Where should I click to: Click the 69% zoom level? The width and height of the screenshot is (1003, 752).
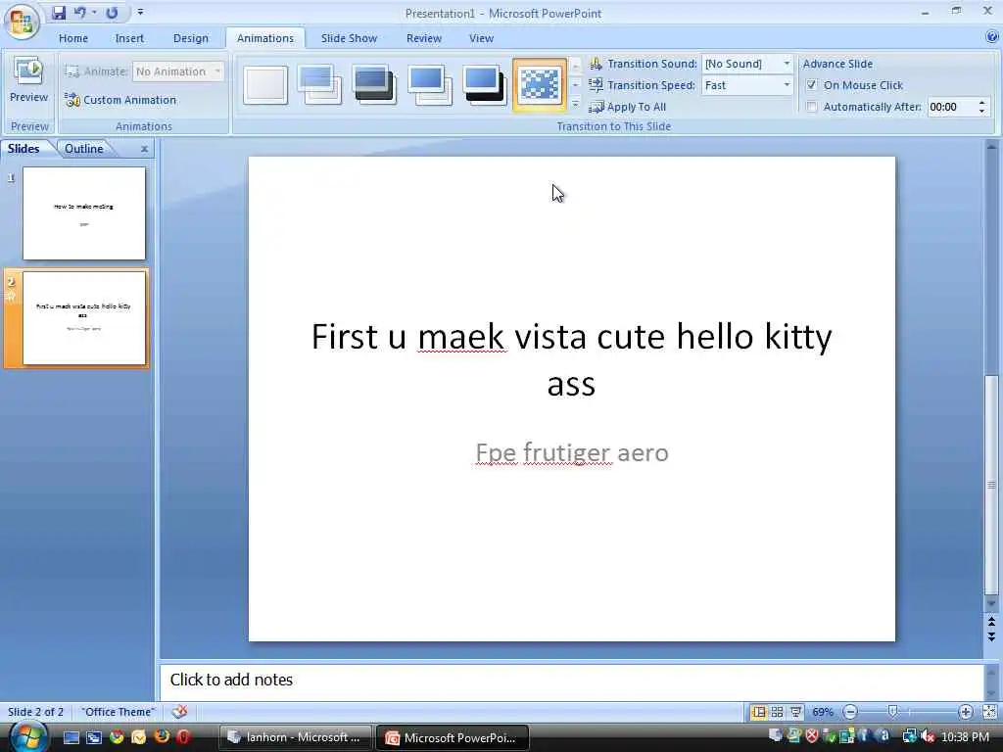[823, 712]
